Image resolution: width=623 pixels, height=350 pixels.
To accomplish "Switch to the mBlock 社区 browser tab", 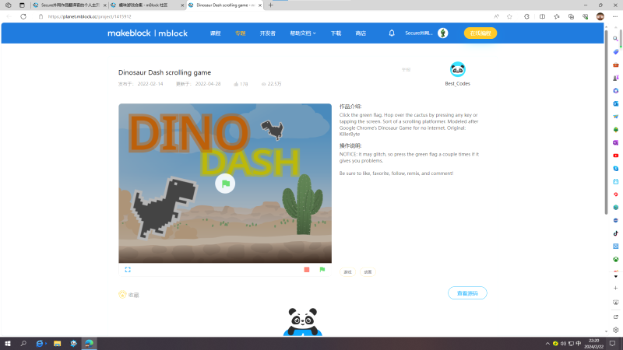I will (147, 5).
